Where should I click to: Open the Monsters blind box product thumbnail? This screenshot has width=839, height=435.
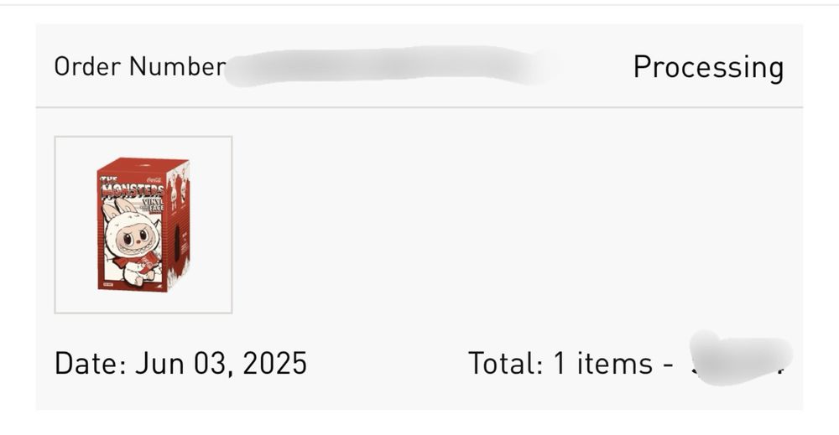(143, 225)
